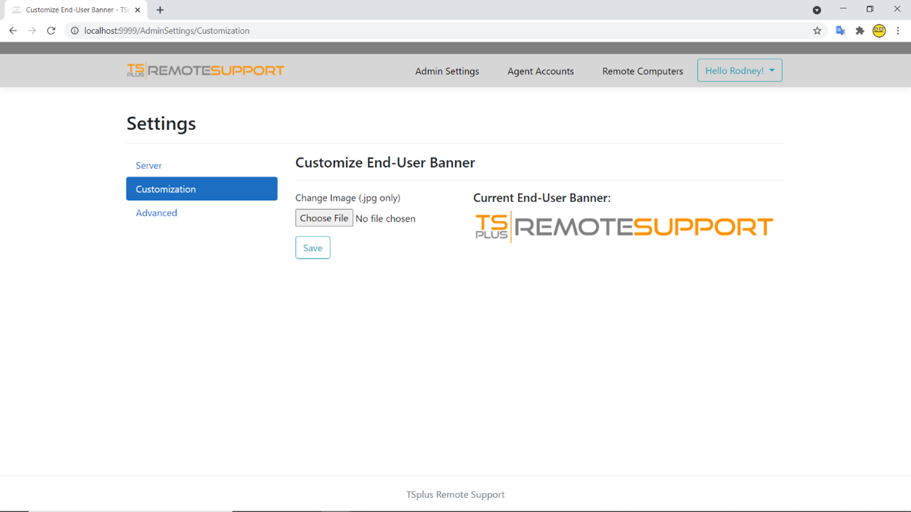The width and height of the screenshot is (911, 512).
Task: Click the Google Translate icon in toolbar
Action: (840, 31)
